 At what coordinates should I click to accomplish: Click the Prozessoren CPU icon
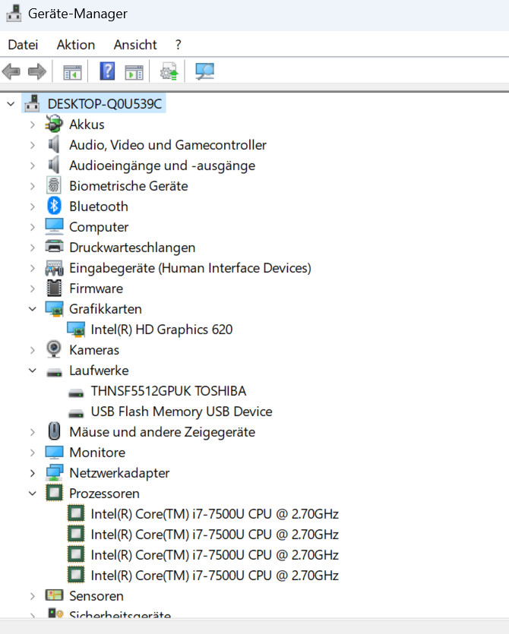54,493
